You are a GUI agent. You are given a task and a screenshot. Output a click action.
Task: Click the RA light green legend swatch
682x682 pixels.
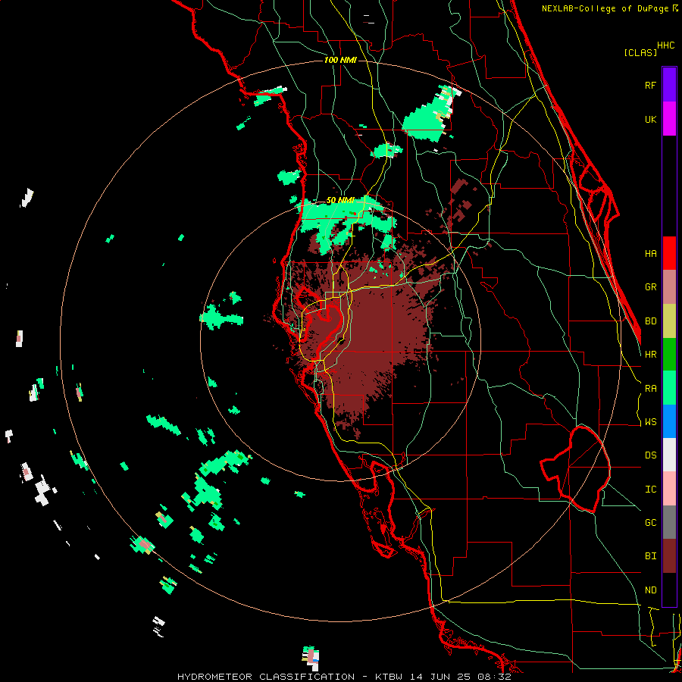point(669,388)
